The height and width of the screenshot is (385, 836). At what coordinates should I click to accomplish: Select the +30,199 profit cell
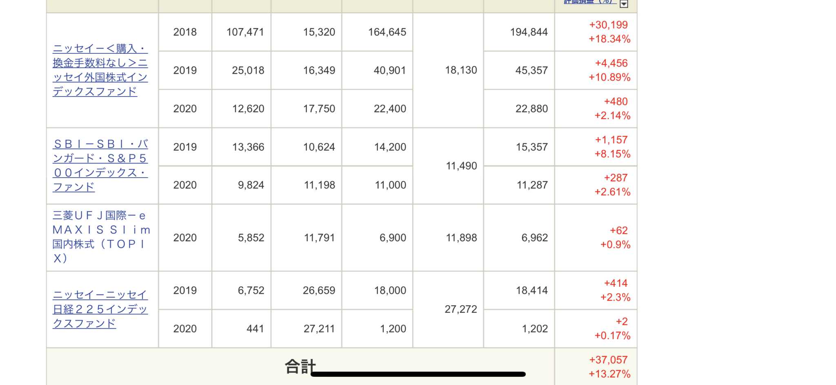coord(608,25)
